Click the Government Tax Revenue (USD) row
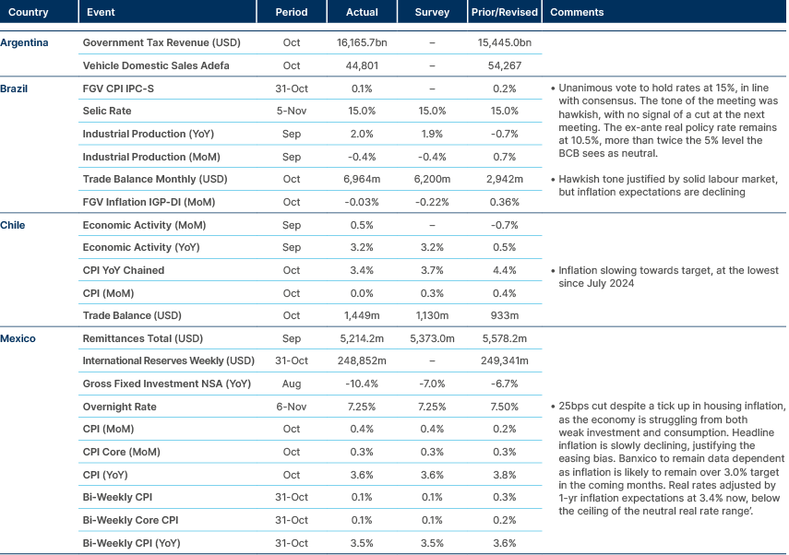Viewport: 789px width, 555px height. pos(161,42)
